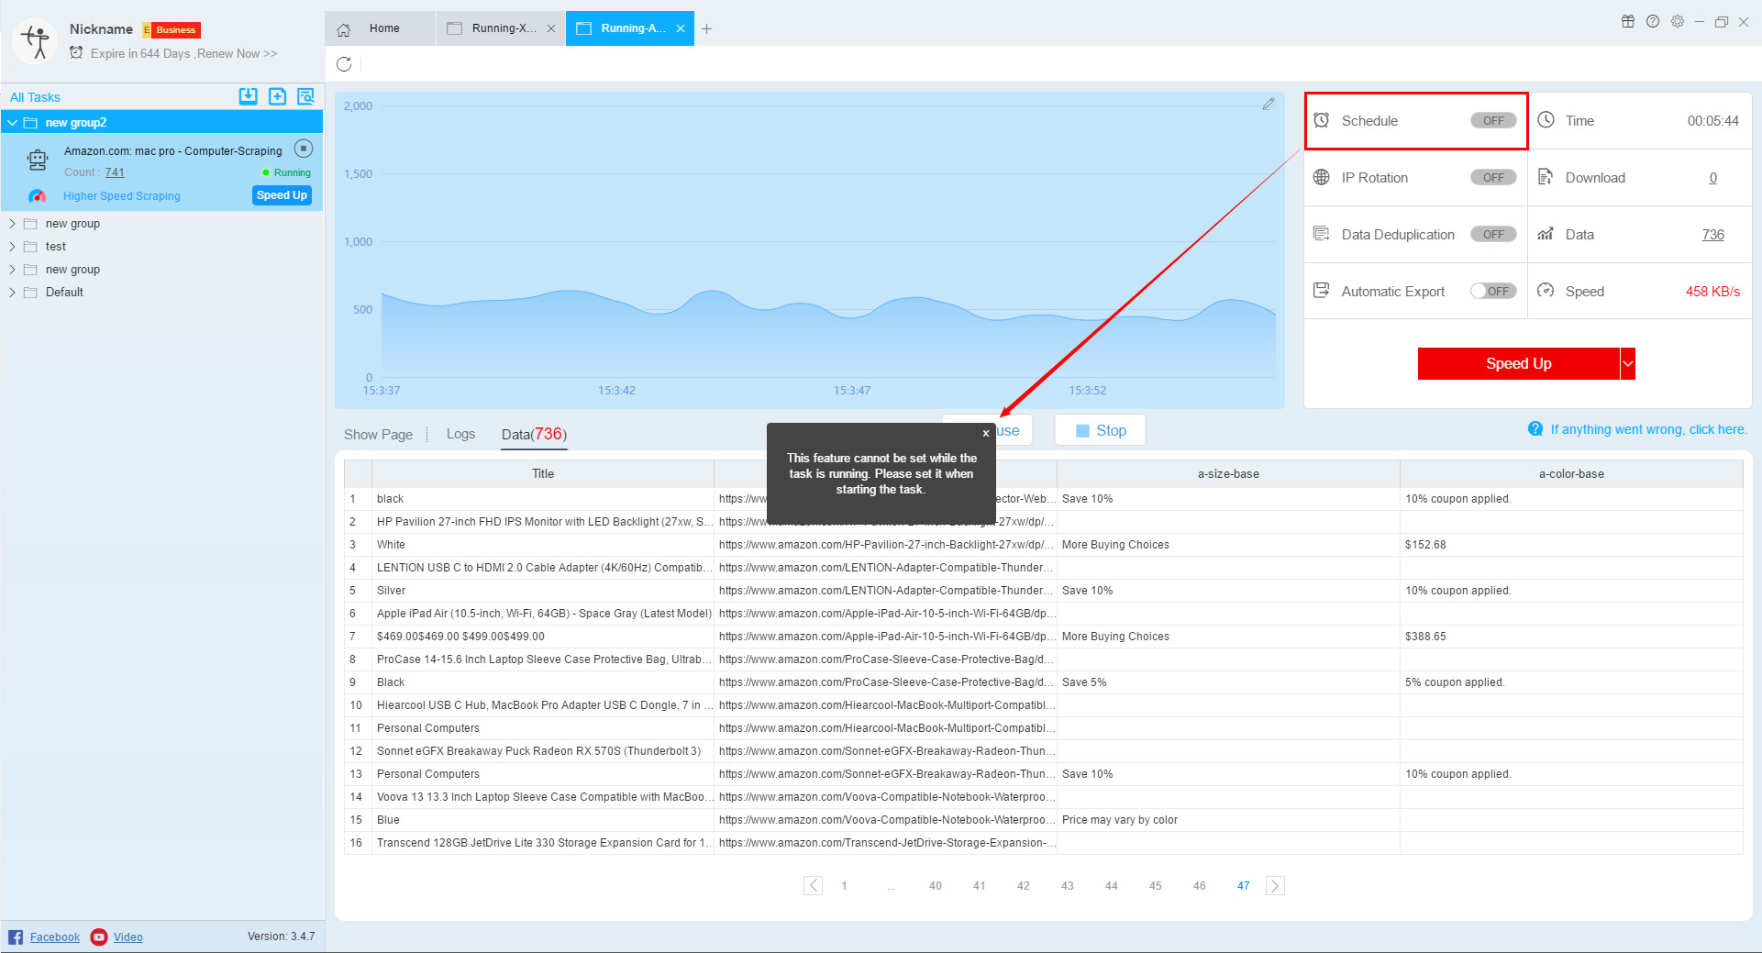
Task: Click the blue question mark help icon
Action: click(x=1535, y=428)
